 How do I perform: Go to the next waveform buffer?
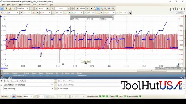[69, 8]
